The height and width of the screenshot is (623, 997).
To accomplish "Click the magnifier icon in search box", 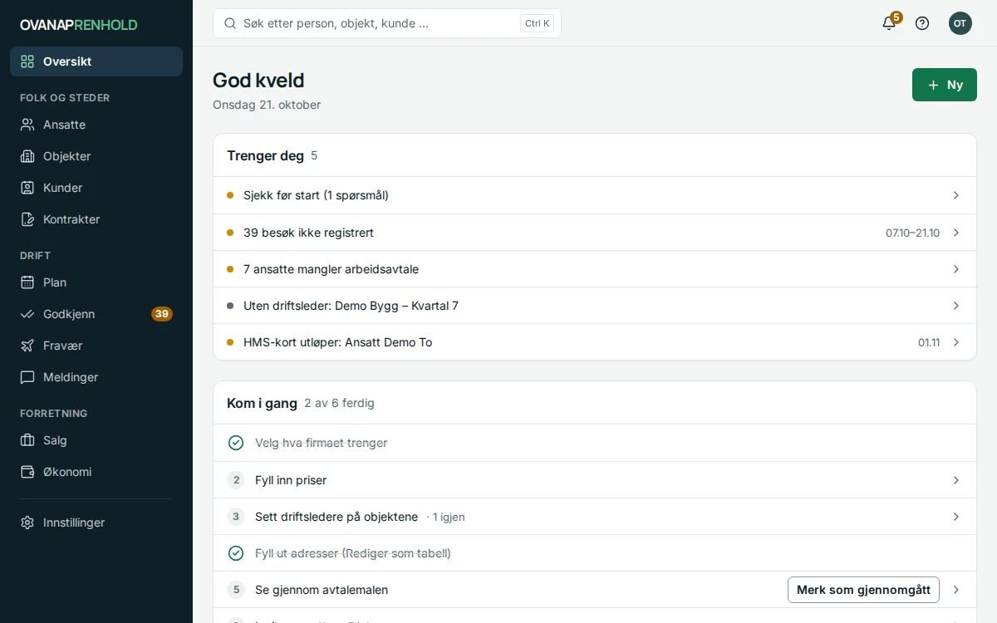I will [x=230, y=23].
